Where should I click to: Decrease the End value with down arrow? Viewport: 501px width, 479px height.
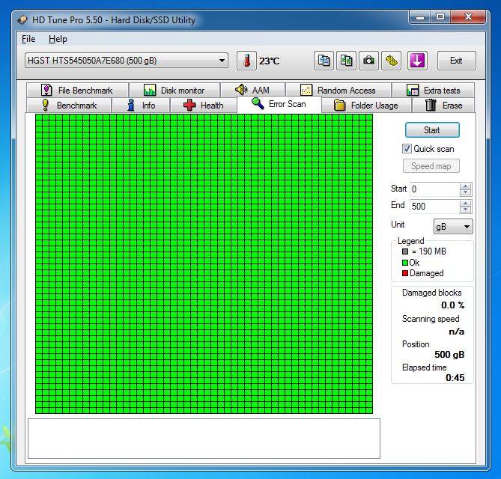click(466, 210)
